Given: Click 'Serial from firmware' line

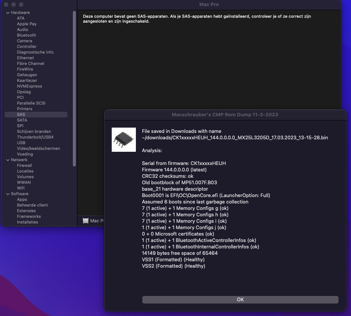Looking at the screenshot, I should (x=184, y=163).
